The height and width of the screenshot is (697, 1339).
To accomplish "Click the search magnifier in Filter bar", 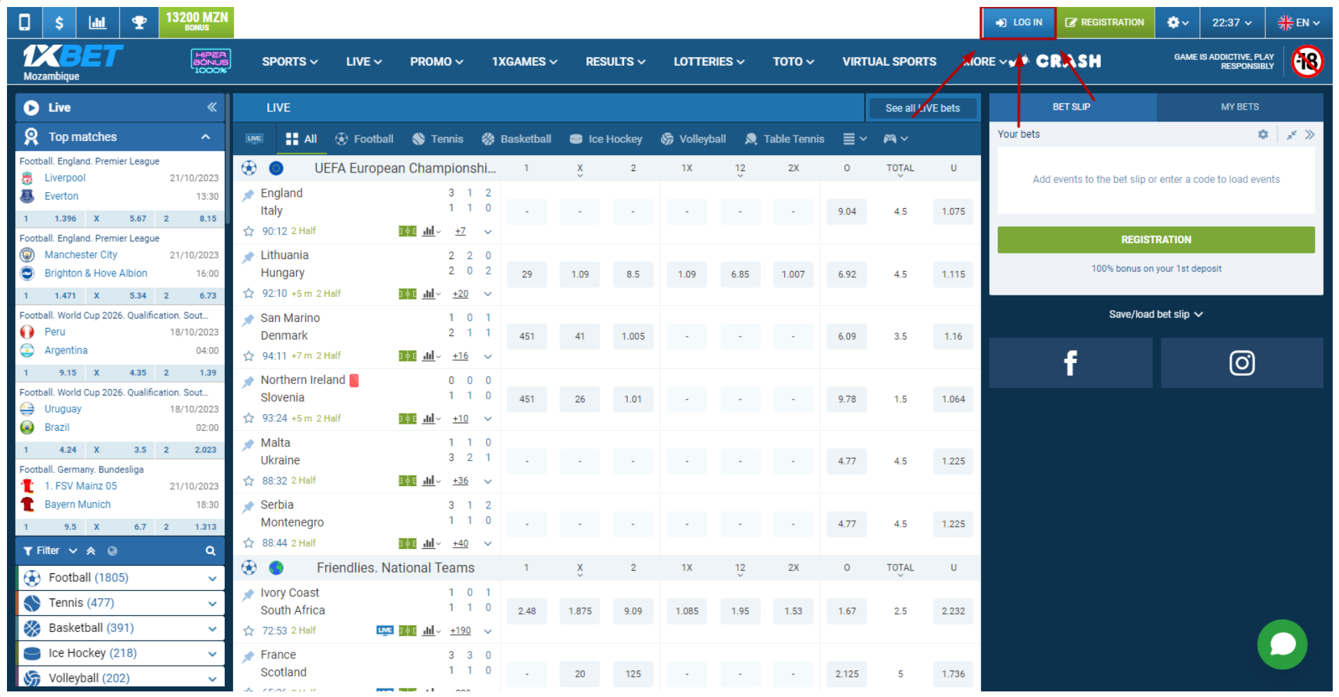I will pyautogui.click(x=210, y=551).
